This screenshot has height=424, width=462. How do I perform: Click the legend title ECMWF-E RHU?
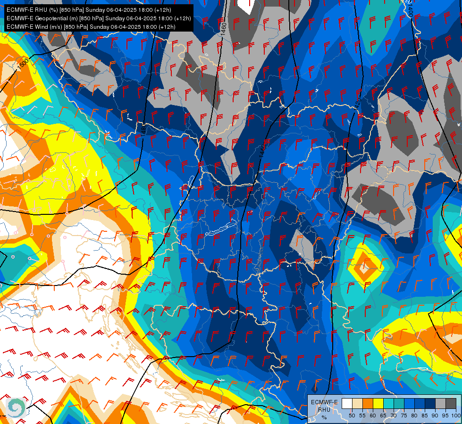pyautogui.click(x=324, y=406)
